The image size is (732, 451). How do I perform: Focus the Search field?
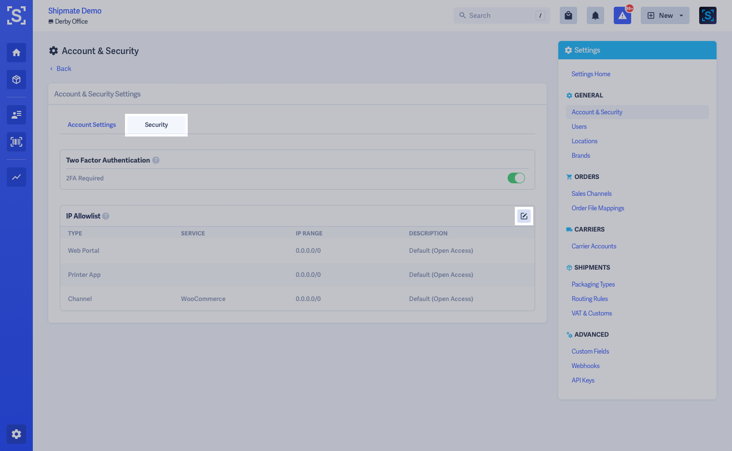click(x=502, y=15)
